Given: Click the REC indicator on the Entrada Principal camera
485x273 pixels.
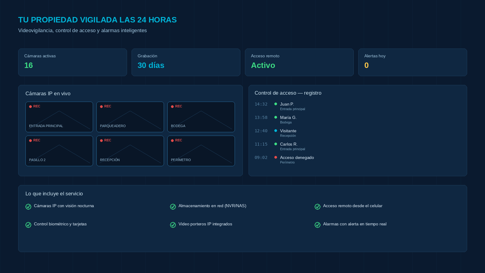Looking at the screenshot, I should [x=35, y=106].
